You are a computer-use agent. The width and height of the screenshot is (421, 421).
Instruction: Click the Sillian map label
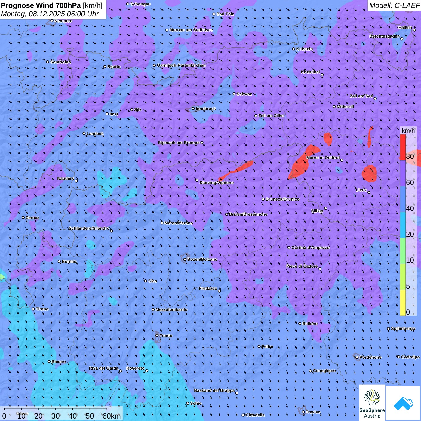(x=317, y=211)
